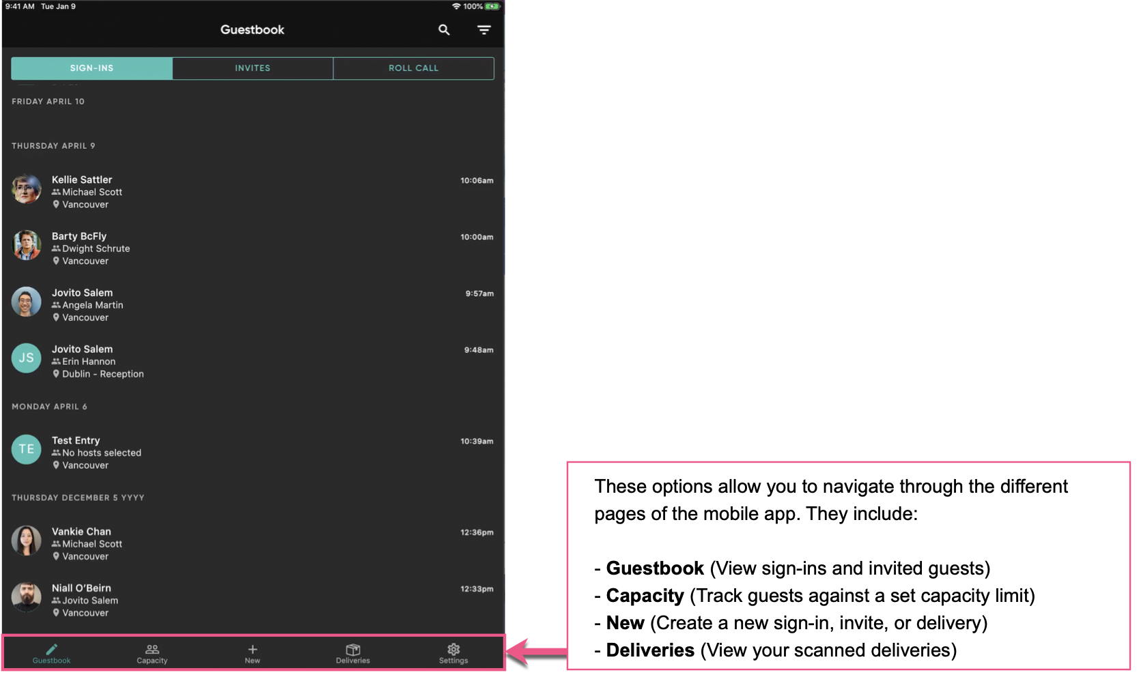Viewport: 1139px width, 677px height.
Task: Click the hosts icon beside Michael Scott
Action: [56, 192]
